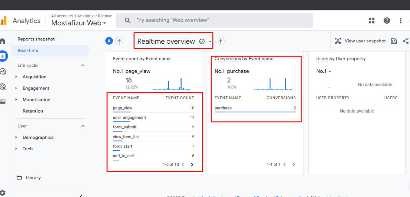Open the three-dot more options menu

tap(401, 21)
